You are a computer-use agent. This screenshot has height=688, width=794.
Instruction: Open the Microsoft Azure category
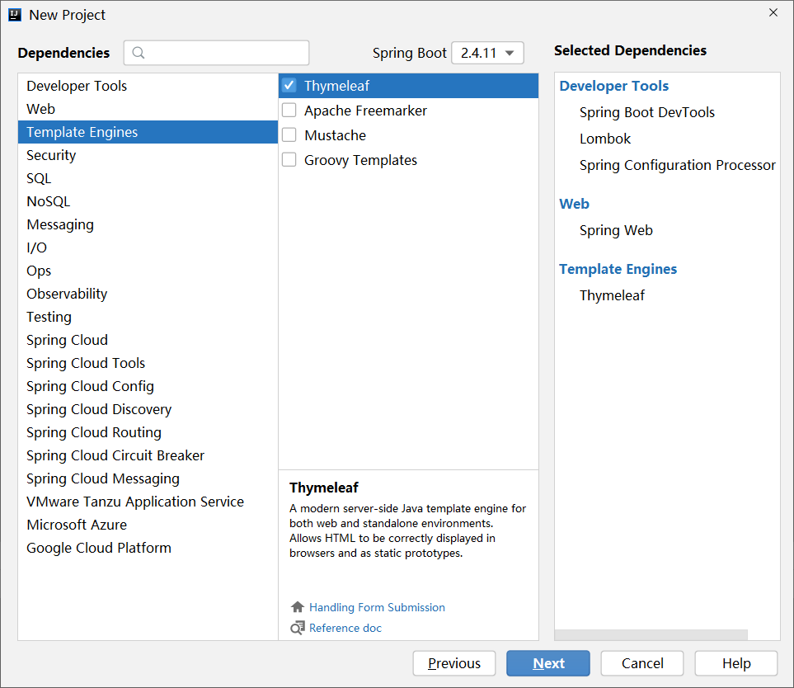[x=148, y=525]
